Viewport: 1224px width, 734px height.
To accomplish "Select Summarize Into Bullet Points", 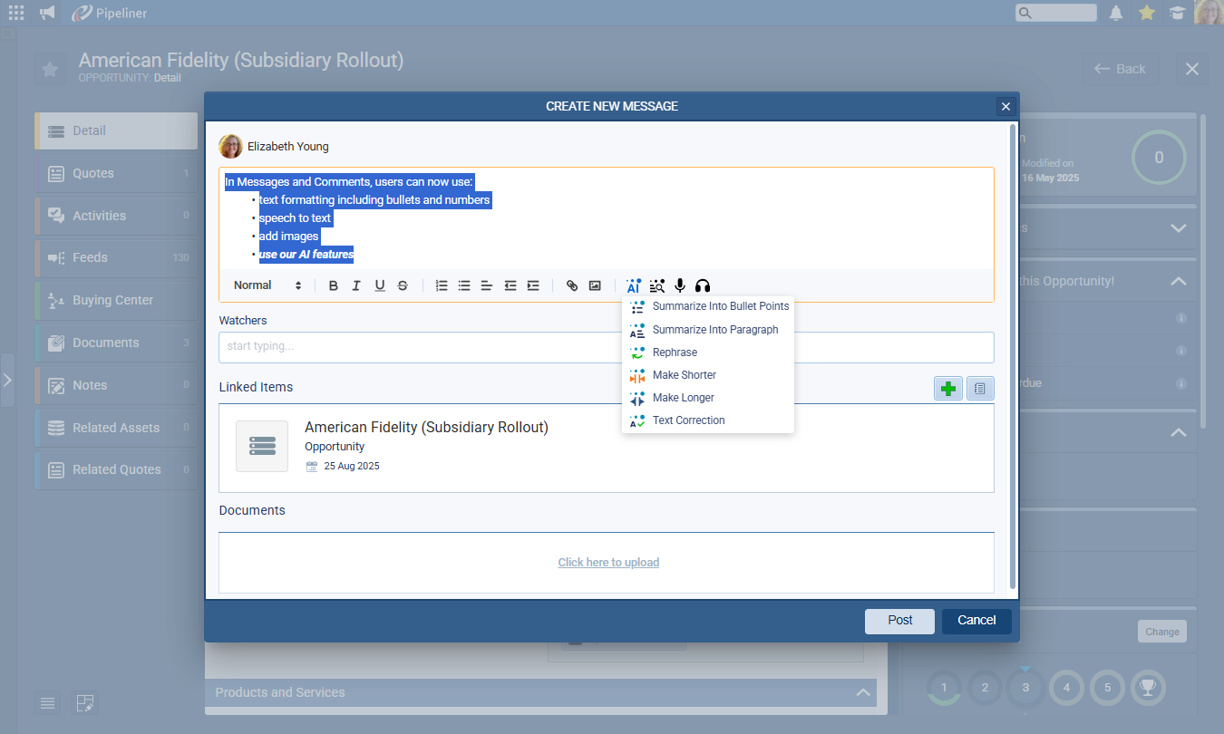I will 708,306.
